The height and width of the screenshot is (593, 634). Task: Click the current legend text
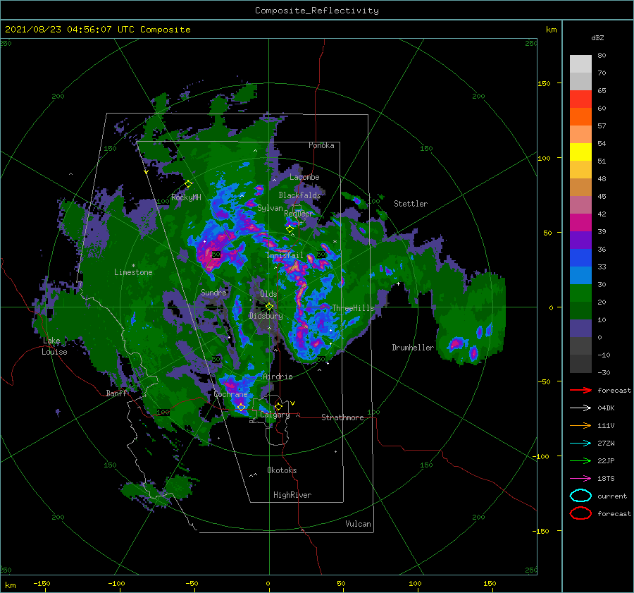[612, 496]
